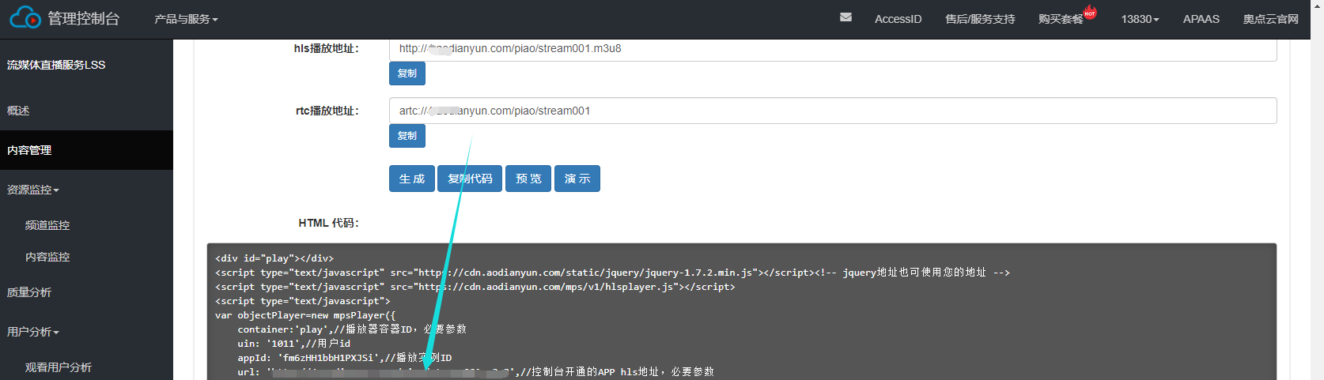Image resolution: width=1324 pixels, height=380 pixels.
Task: Click the 演示 button
Action: pos(577,179)
